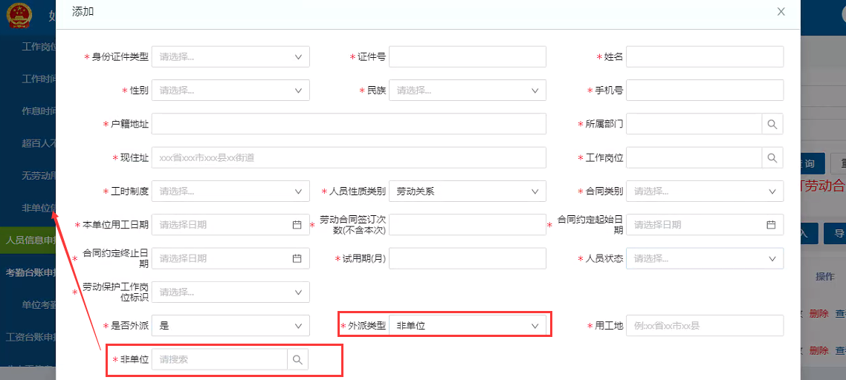Click the 手机号 input field
Image resolution: width=846 pixels, height=380 pixels.
point(705,91)
